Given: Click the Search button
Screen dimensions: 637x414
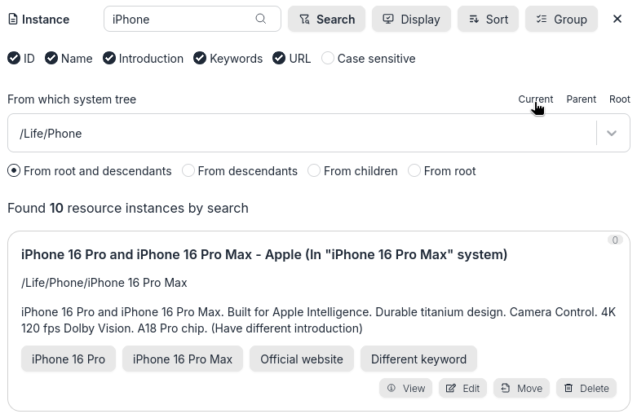Looking at the screenshot, I should [326, 19].
